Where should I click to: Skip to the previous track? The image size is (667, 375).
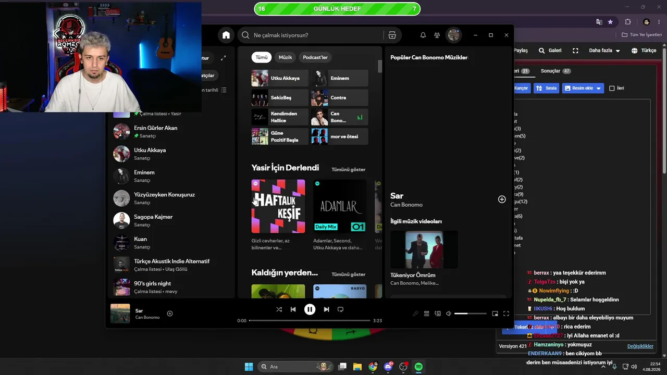click(x=293, y=309)
